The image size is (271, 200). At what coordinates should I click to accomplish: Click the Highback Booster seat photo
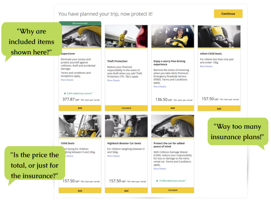coord(126,126)
